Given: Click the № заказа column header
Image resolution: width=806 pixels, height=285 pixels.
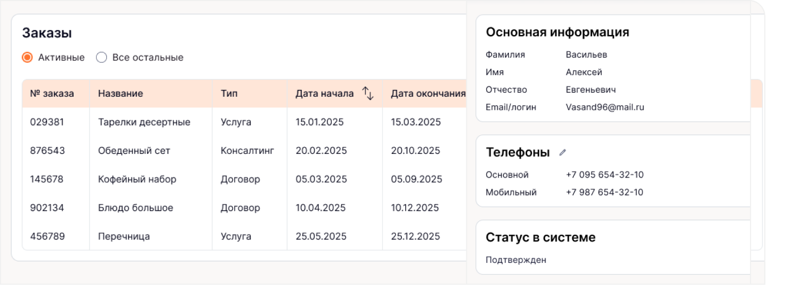Looking at the screenshot, I should click(x=52, y=93).
